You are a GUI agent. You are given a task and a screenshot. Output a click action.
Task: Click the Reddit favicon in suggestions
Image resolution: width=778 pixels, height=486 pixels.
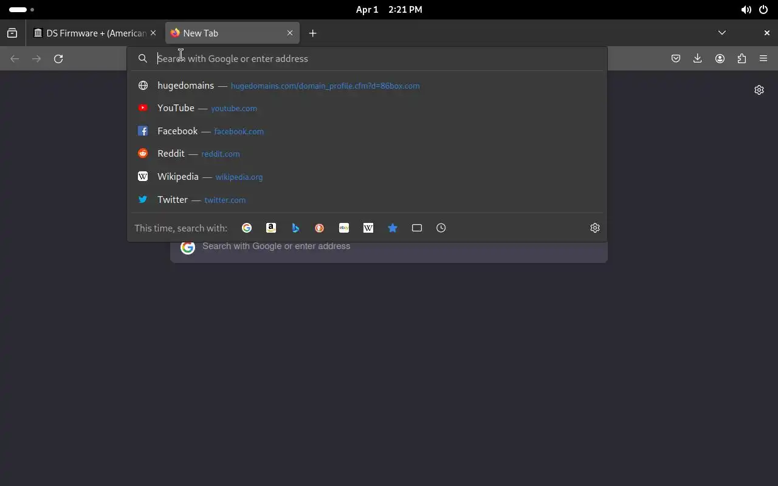[143, 154]
